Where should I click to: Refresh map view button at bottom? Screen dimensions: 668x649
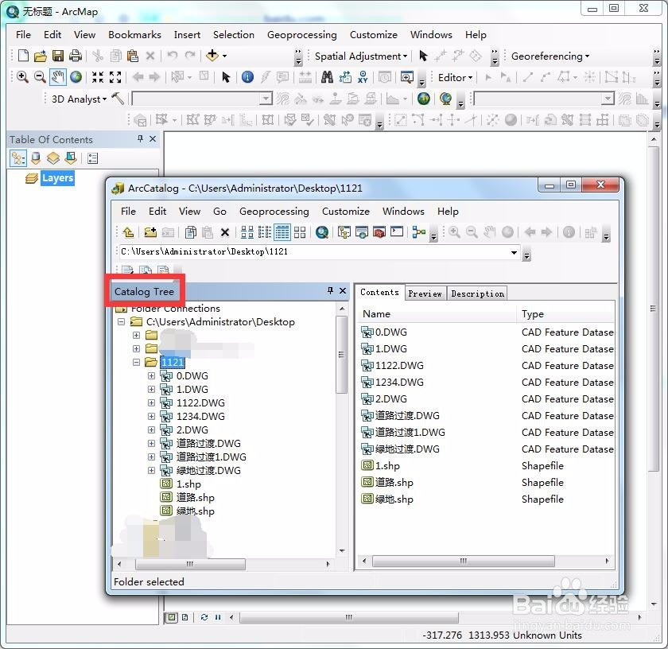204,617
